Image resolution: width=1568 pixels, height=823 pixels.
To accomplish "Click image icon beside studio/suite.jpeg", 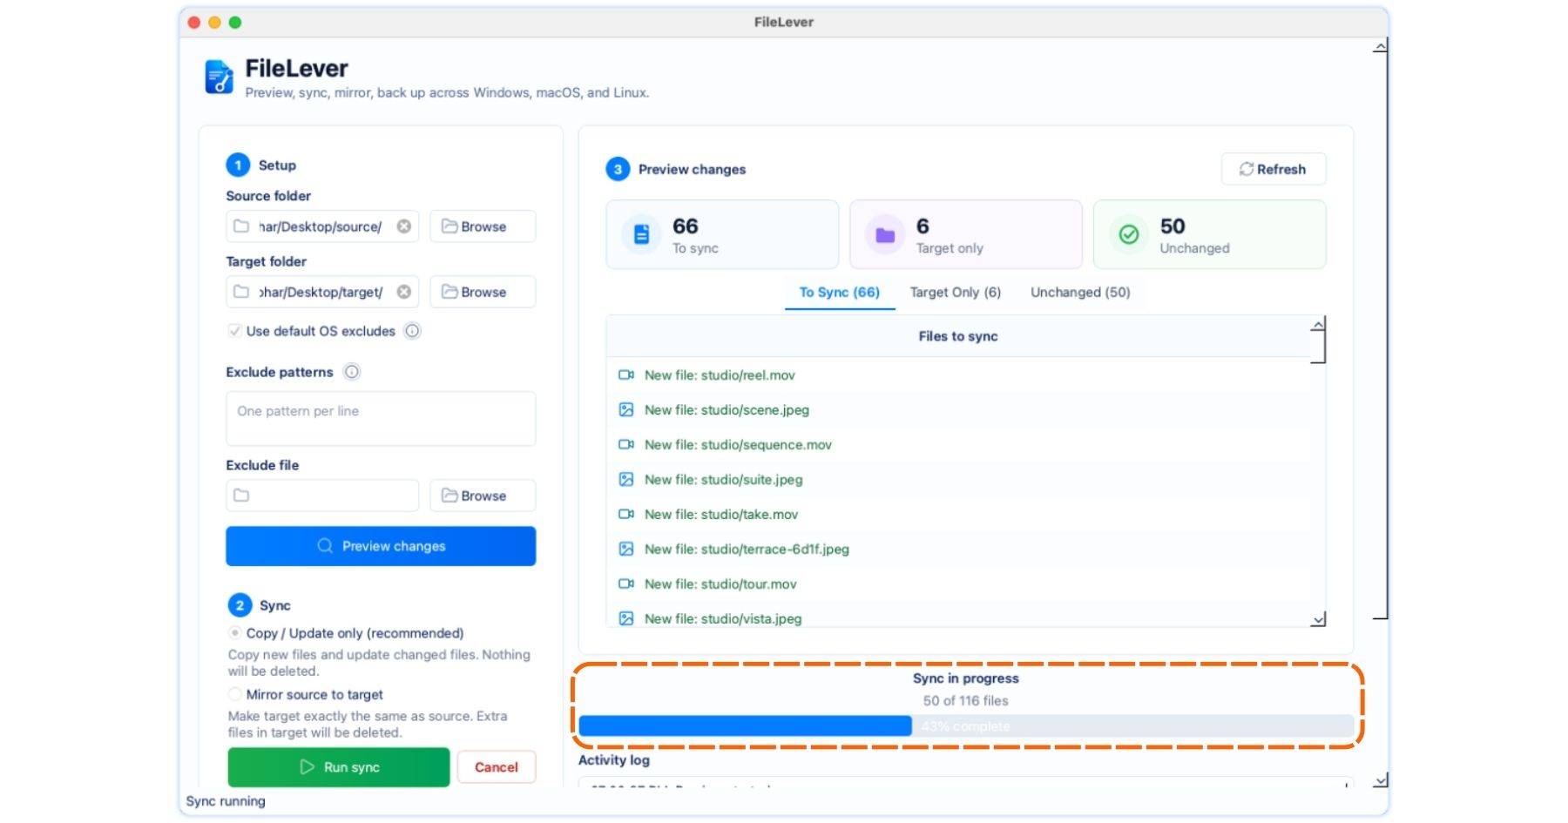I will coord(626,479).
